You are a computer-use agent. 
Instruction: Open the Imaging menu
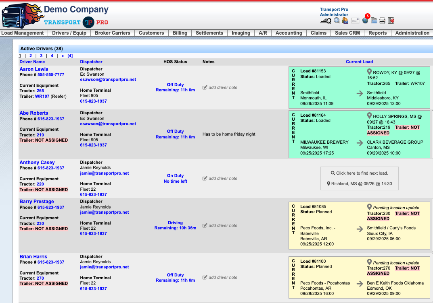coord(241,33)
